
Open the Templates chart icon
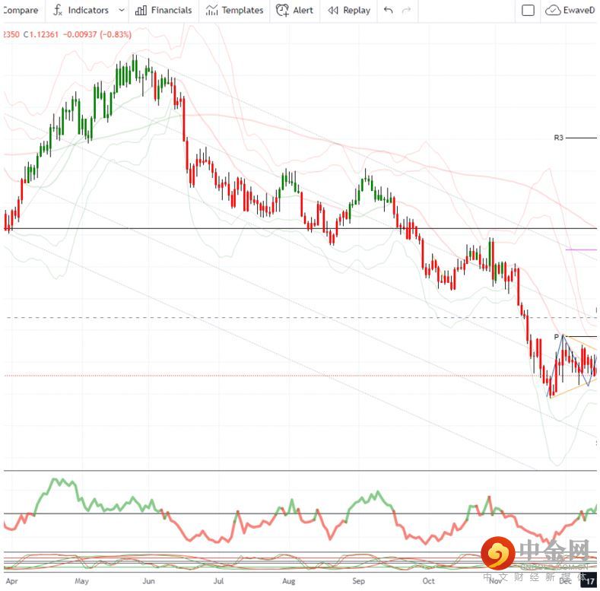click(211, 11)
